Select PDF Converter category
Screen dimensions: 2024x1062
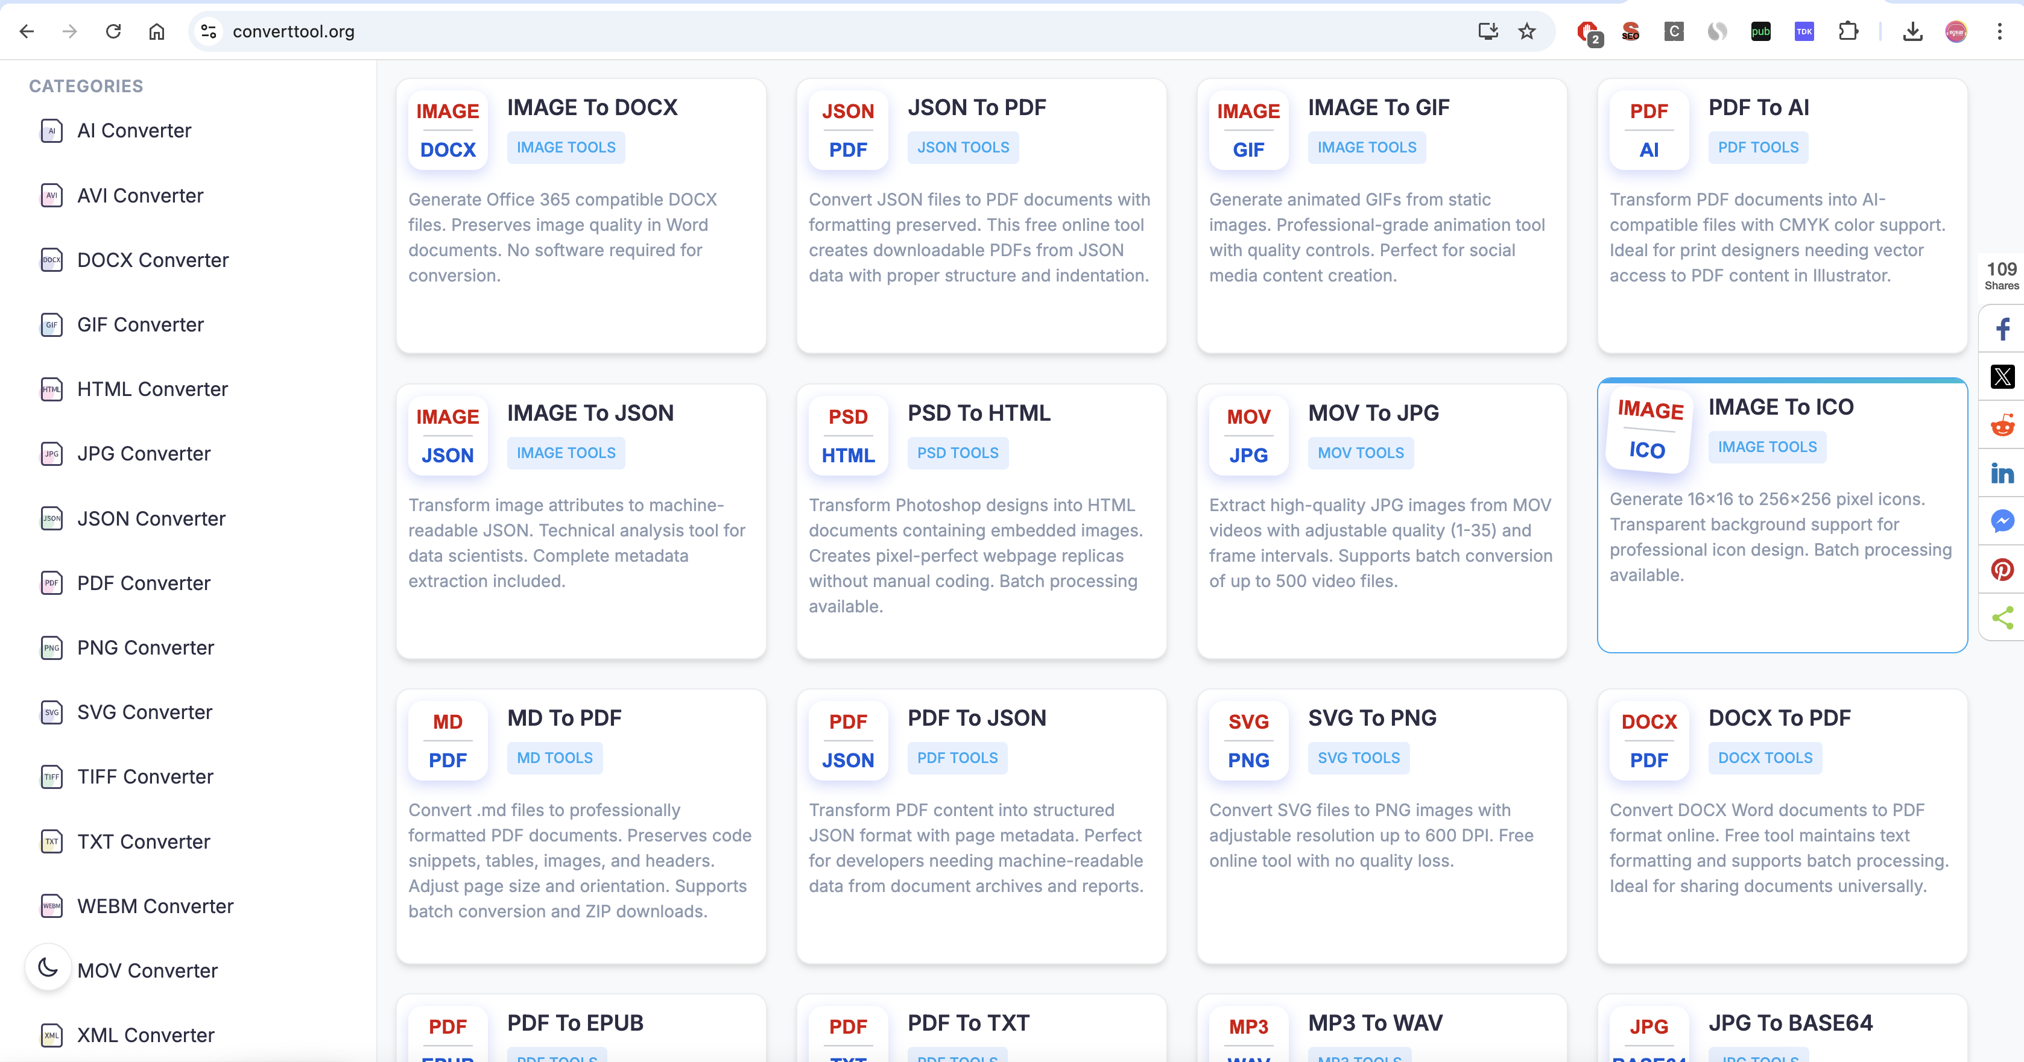[x=143, y=583]
